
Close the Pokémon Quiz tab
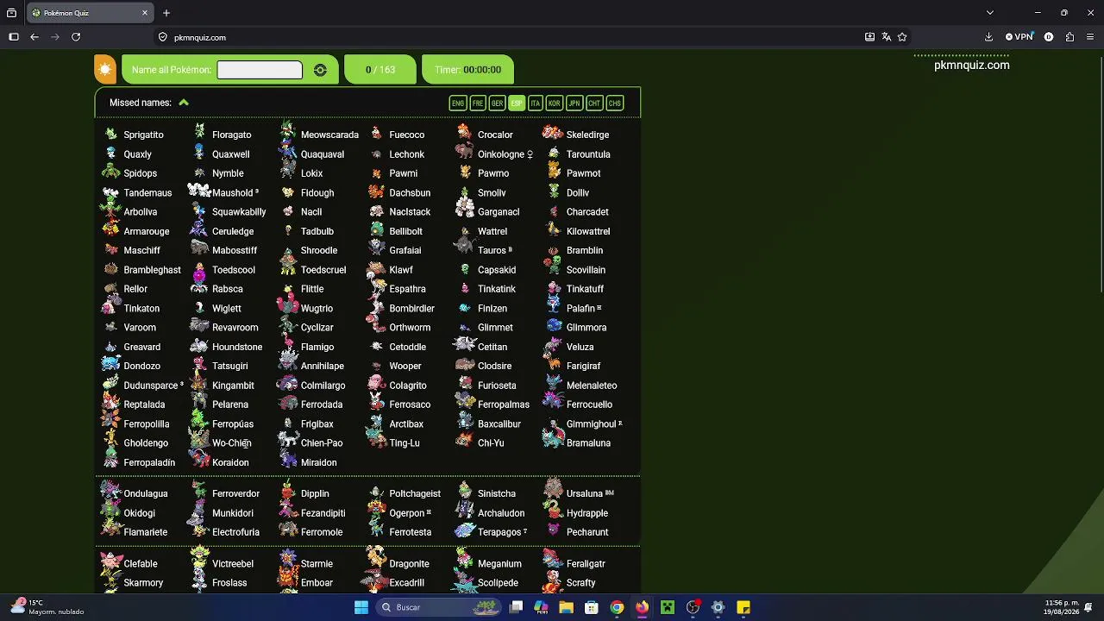pos(144,13)
